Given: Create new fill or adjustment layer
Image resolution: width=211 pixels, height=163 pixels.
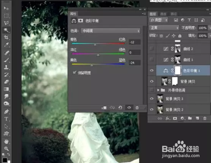Looking at the screenshot, I should [x=182, y=118].
